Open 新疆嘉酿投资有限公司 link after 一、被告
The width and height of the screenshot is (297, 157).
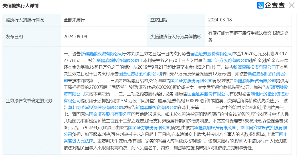click(102, 54)
